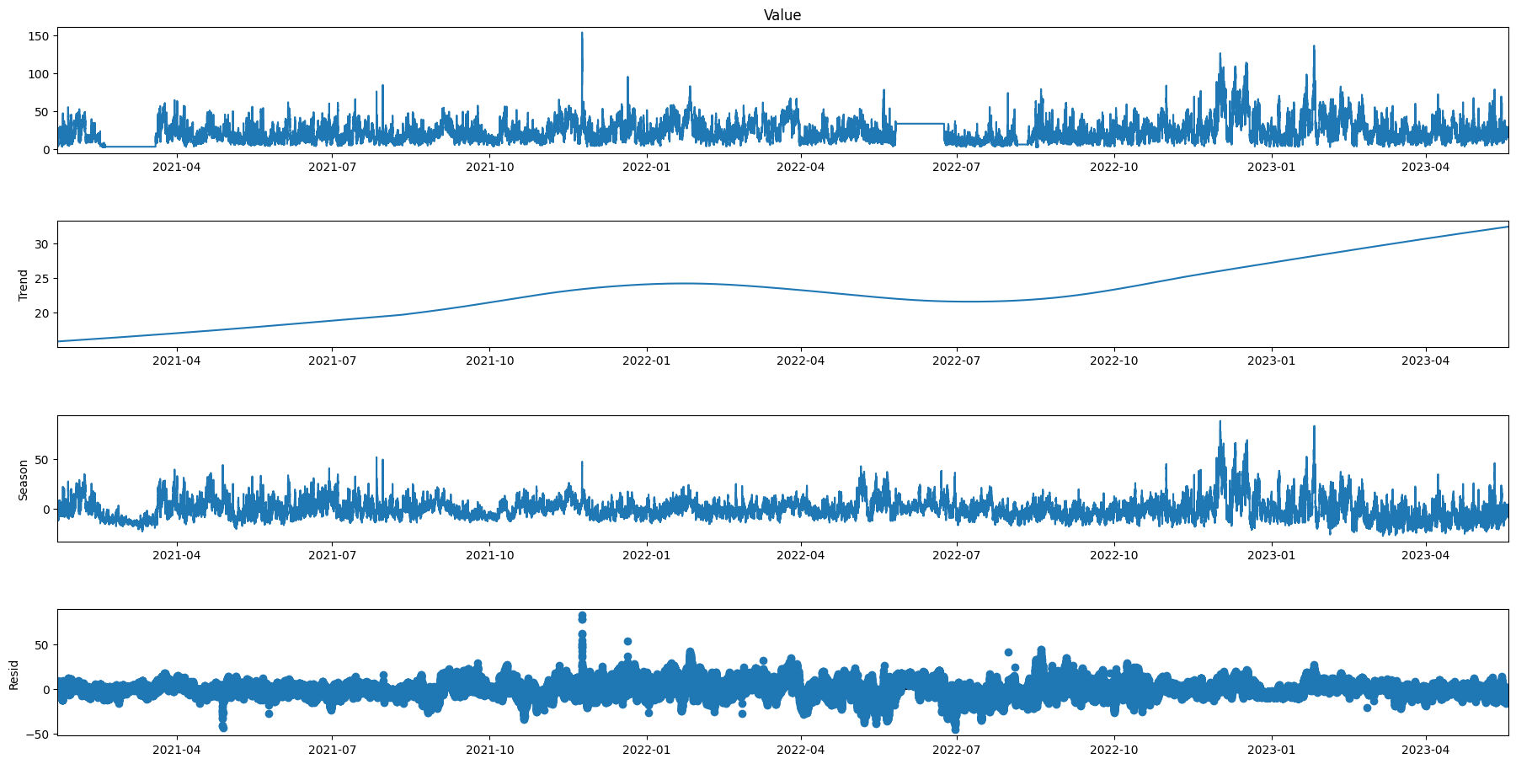
Task: Click 2022-07 under the Season plot
Action: (958, 555)
